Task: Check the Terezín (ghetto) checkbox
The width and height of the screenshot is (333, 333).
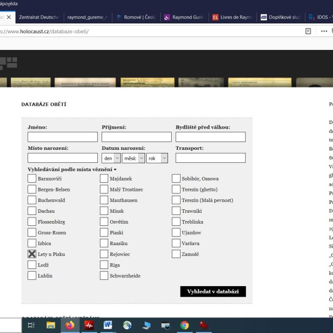Action: tap(176, 189)
